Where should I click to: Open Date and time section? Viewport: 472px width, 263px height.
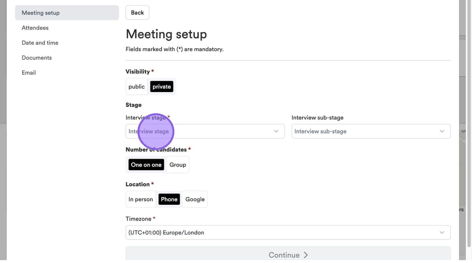point(40,43)
